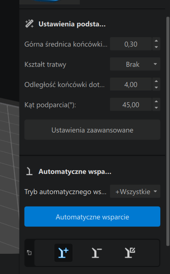Image resolution: width=170 pixels, height=274 pixels.
Task: Click the Odległość końcówki input field
Action: click(131, 84)
